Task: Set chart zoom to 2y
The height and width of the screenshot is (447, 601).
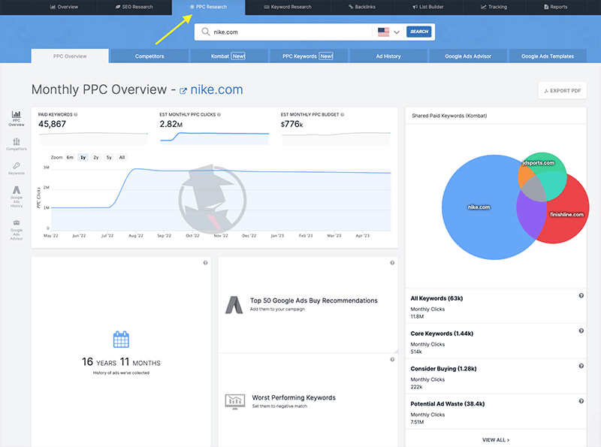Action: point(96,158)
